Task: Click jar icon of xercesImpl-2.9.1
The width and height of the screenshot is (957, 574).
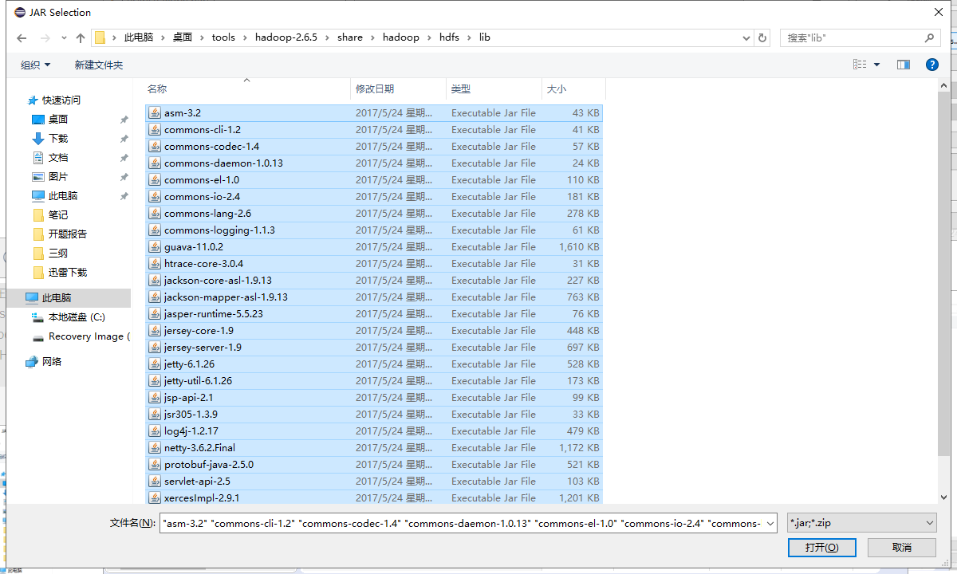Action: click(x=155, y=498)
